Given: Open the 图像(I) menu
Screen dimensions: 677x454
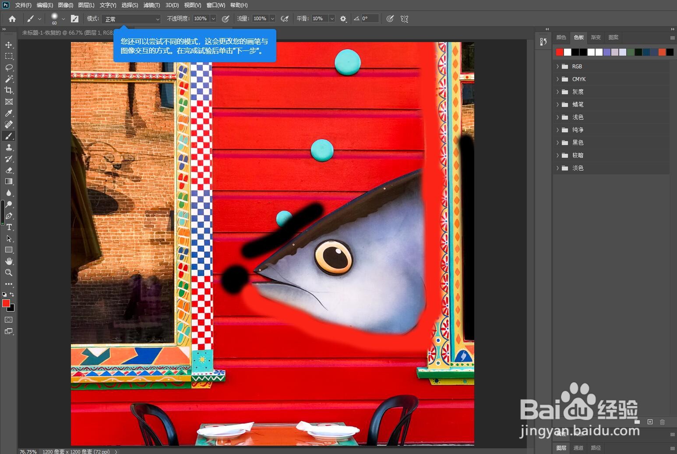Looking at the screenshot, I should point(66,5).
